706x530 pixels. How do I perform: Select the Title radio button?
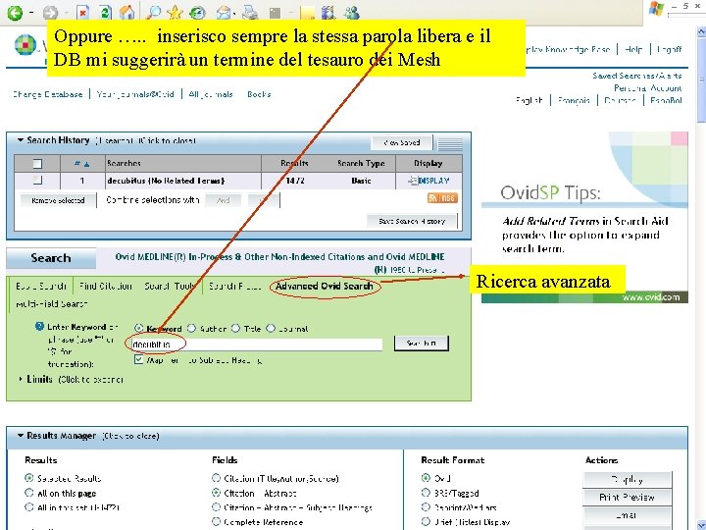point(235,328)
